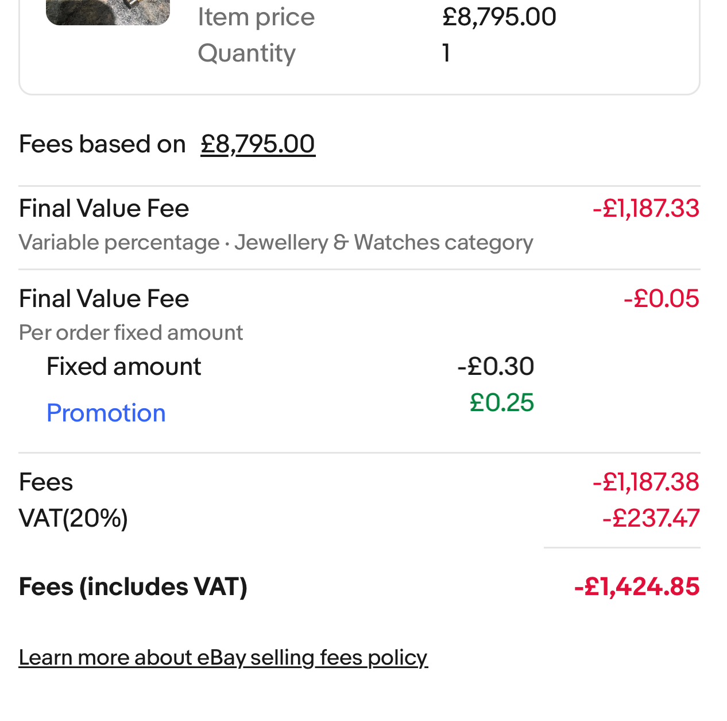Click the underlined £8,795.00 fee basis link
Image resolution: width=727 pixels, height=721 pixels.
tap(257, 144)
